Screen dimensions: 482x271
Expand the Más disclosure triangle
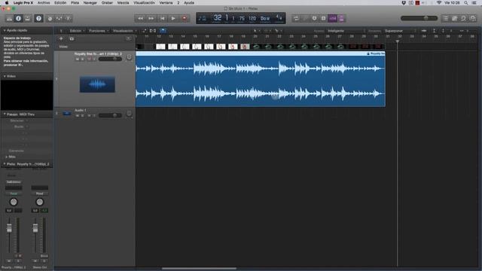(x=7, y=157)
